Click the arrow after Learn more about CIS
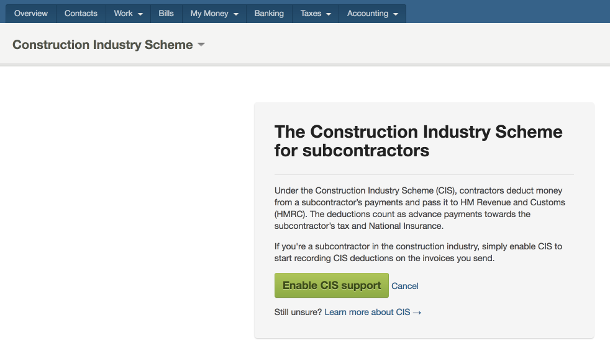Image resolution: width=610 pixels, height=361 pixels. point(417,312)
